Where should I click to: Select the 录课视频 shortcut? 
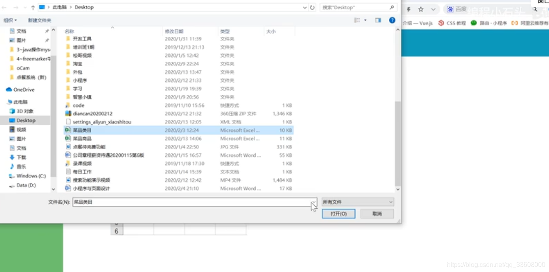(82, 163)
